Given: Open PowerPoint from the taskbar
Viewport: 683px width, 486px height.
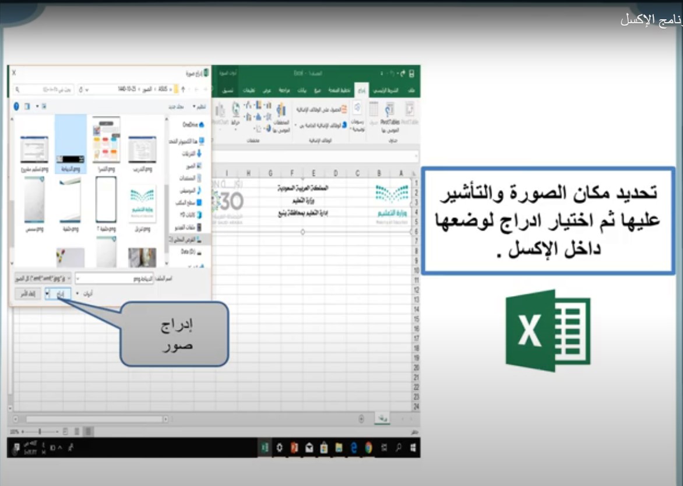Looking at the screenshot, I should (x=294, y=447).
